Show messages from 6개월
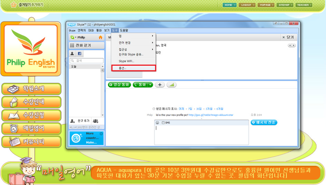Viewport: 326px width, 185px height. click(x=220, y=109)
